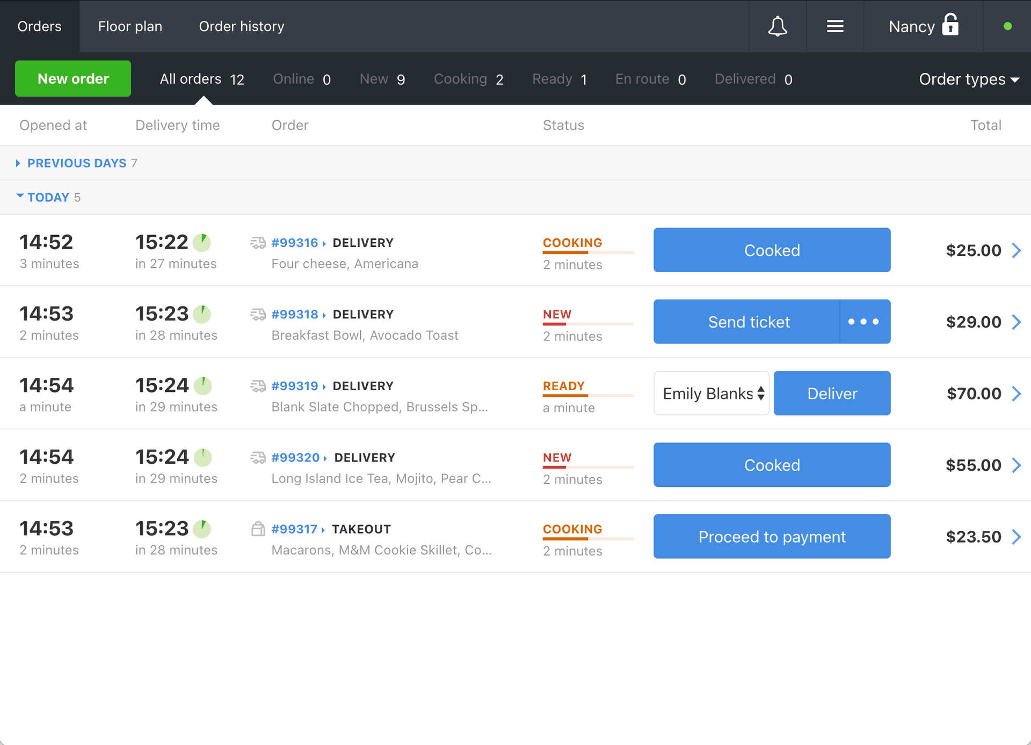Click the Floor plan tab
This screenshot has width=1031, height=745.
[129, 26]
